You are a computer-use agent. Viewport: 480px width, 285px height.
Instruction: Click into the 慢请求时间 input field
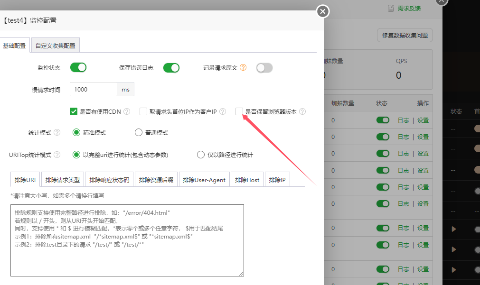(93, 89)
